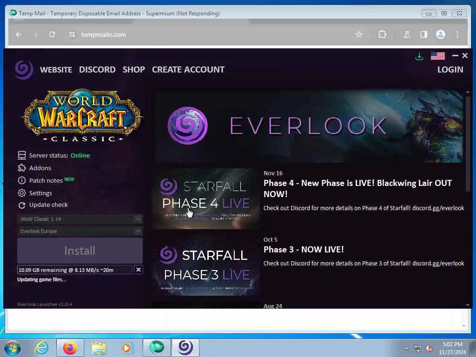Reload the tempmailo.com page
Screen dimensions: 476x357
click(x=52, y=34)
